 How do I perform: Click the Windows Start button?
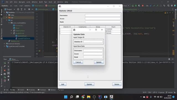pos(66,97)
